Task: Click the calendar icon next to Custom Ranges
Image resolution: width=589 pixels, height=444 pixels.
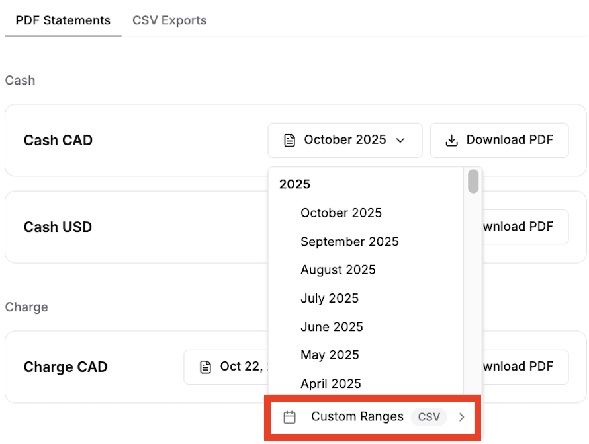Action: click(x=289, y=417)
